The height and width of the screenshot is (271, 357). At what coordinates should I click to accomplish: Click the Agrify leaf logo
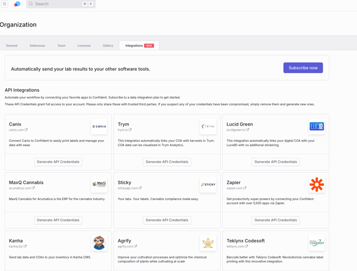[x=208, y=243]
